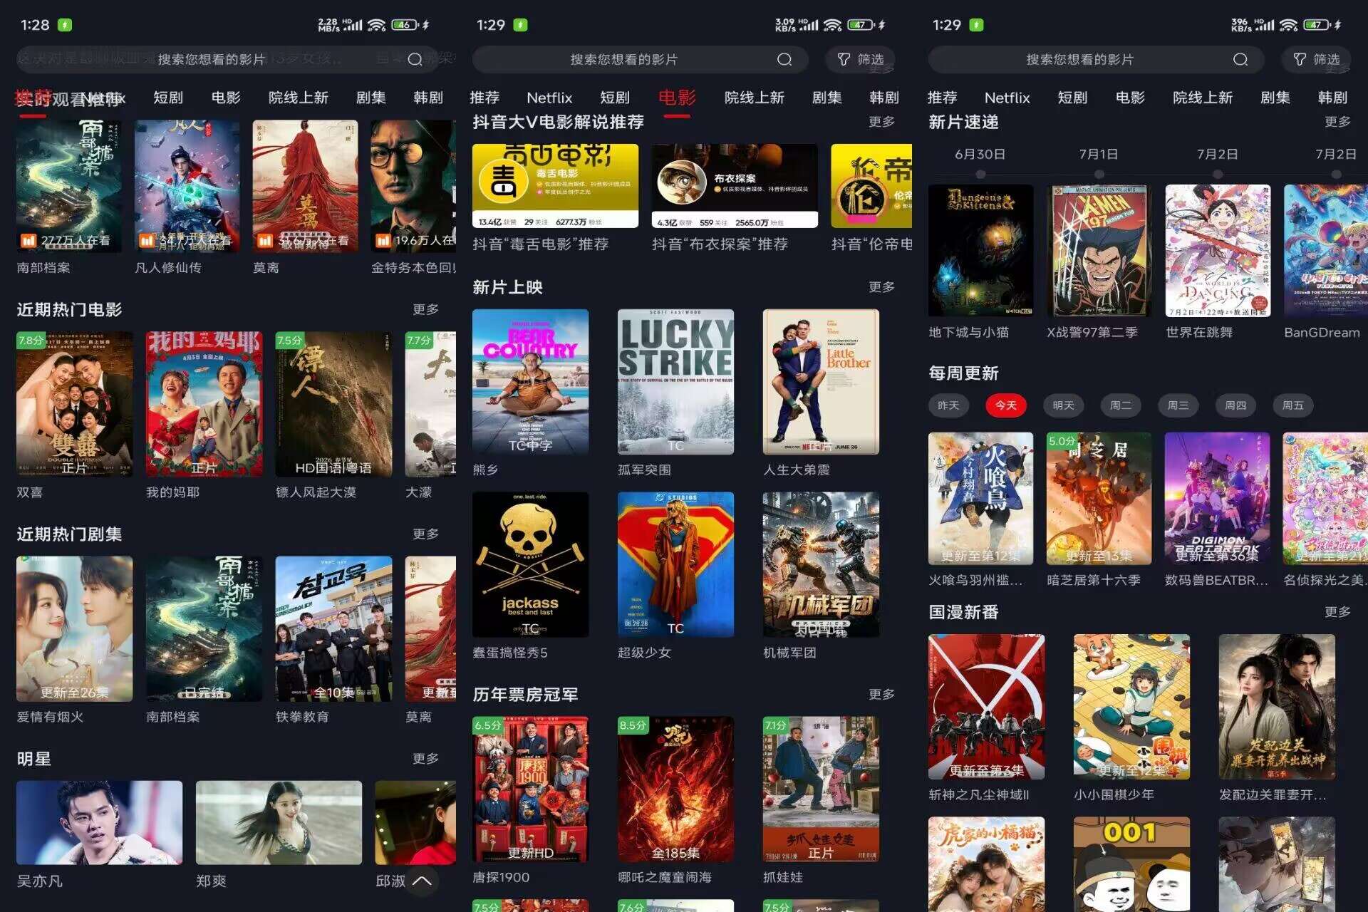
Task: Select 院线上新 tab in third screen
Action: pos(1203,98)
